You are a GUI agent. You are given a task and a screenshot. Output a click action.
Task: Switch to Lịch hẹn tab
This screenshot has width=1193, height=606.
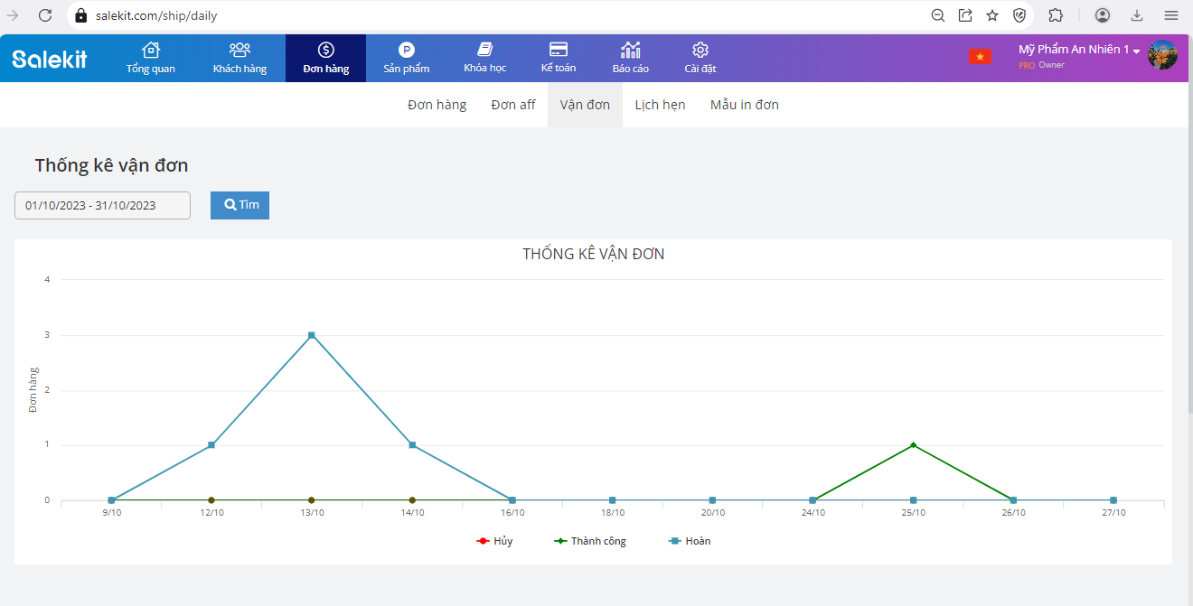pos(660,105)
